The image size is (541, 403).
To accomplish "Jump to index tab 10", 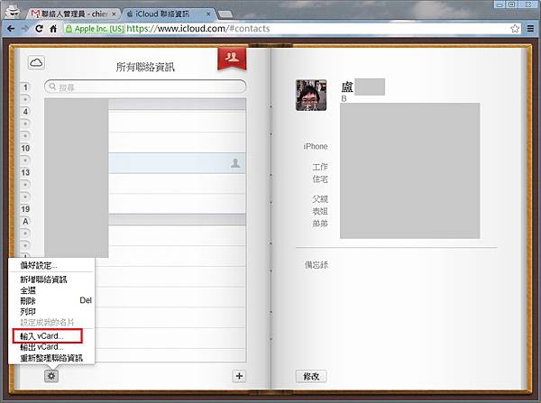I will click(25, 149).
